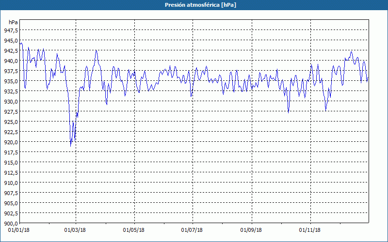The height and width of the screenshot is (242, 388).
Task: Click the 917,5 axis value
Action: pyautogui.click(x=11, y=152)
